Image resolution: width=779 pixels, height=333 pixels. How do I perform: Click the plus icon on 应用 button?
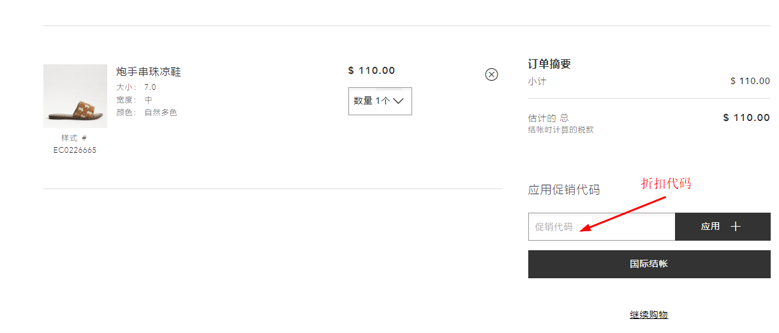pos(736,227)
